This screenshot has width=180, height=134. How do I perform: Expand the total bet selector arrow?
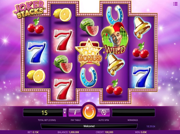65,112
